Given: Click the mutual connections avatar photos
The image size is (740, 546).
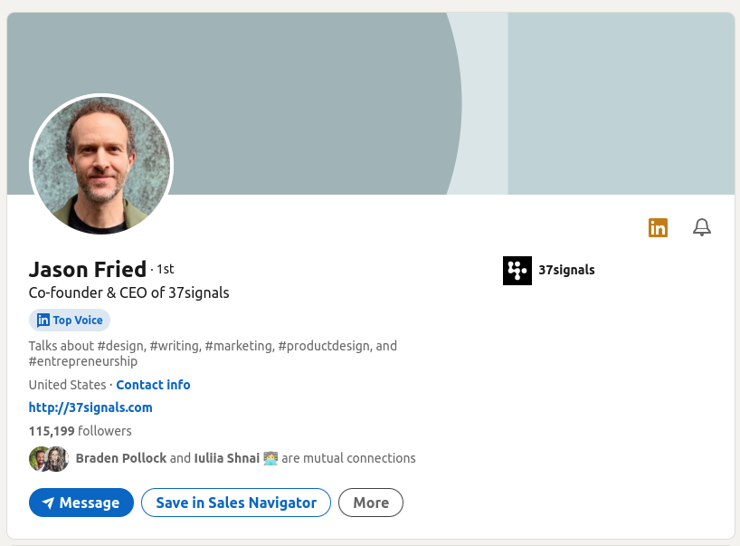Looking at the screenshot, I should (49, 459).
